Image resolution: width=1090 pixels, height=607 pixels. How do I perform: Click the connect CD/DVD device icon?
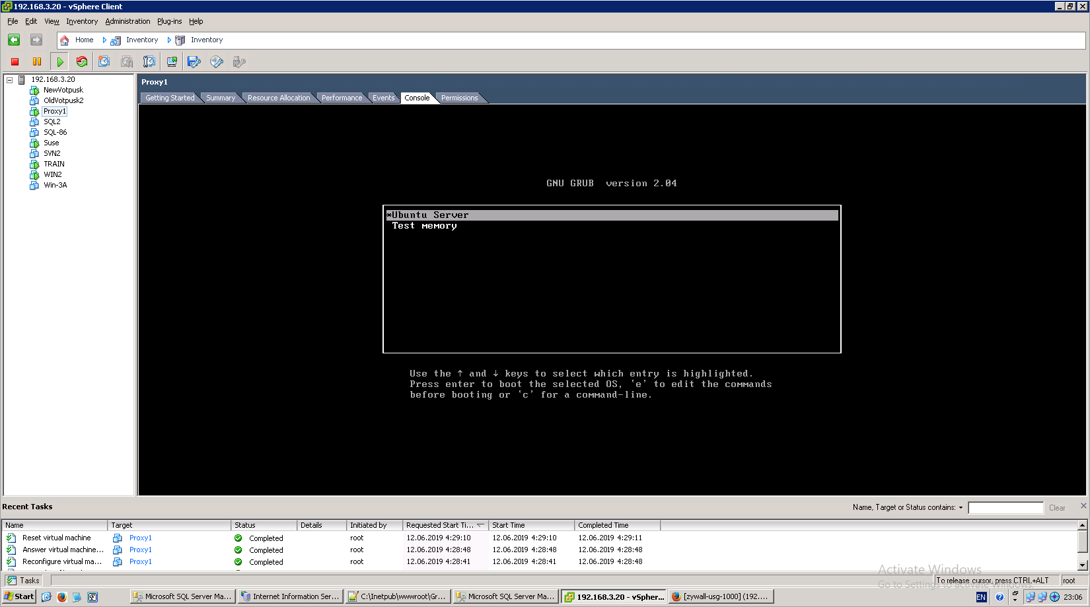click(x=217, y=61)
